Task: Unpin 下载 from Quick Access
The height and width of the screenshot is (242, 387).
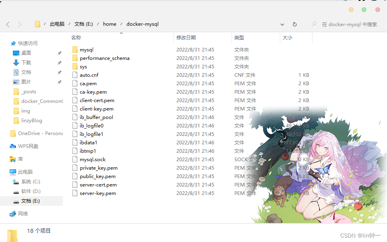Action: pyautogui.click(x=59, y=62)
